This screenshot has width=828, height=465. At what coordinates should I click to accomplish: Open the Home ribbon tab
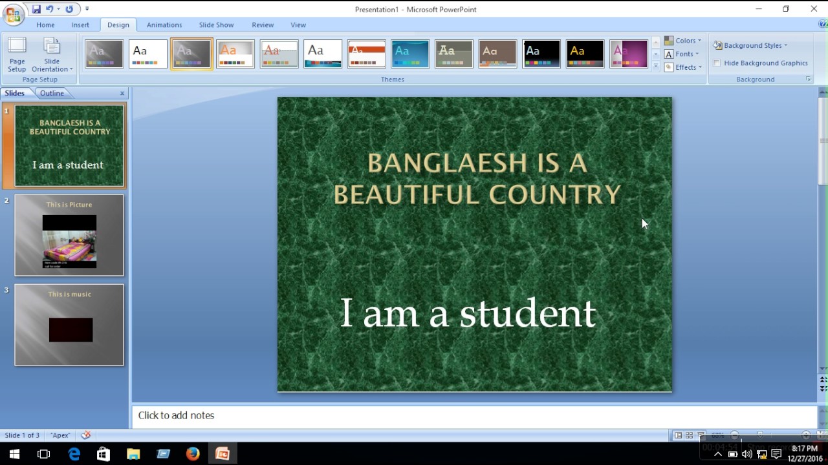[45, 25]
